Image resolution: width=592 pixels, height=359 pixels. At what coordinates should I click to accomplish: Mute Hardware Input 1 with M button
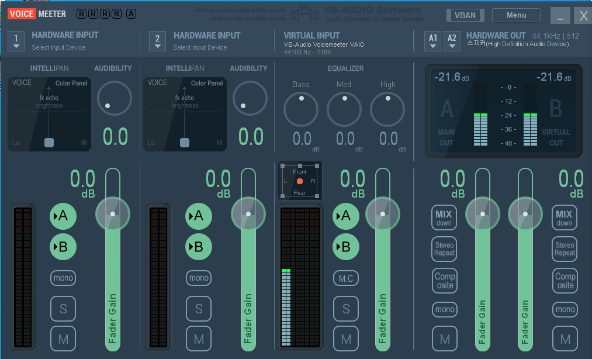(x=63, y=339)
